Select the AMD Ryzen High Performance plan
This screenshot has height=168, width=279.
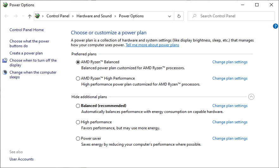click(x=78, y=79)
